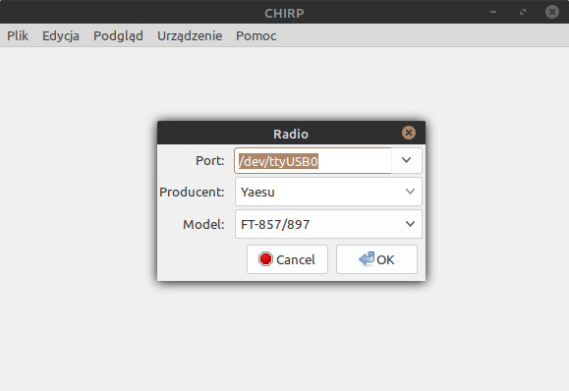569x391 pixels.
Task: Expand the Model chevron arrow
Action: click(410, 224)
